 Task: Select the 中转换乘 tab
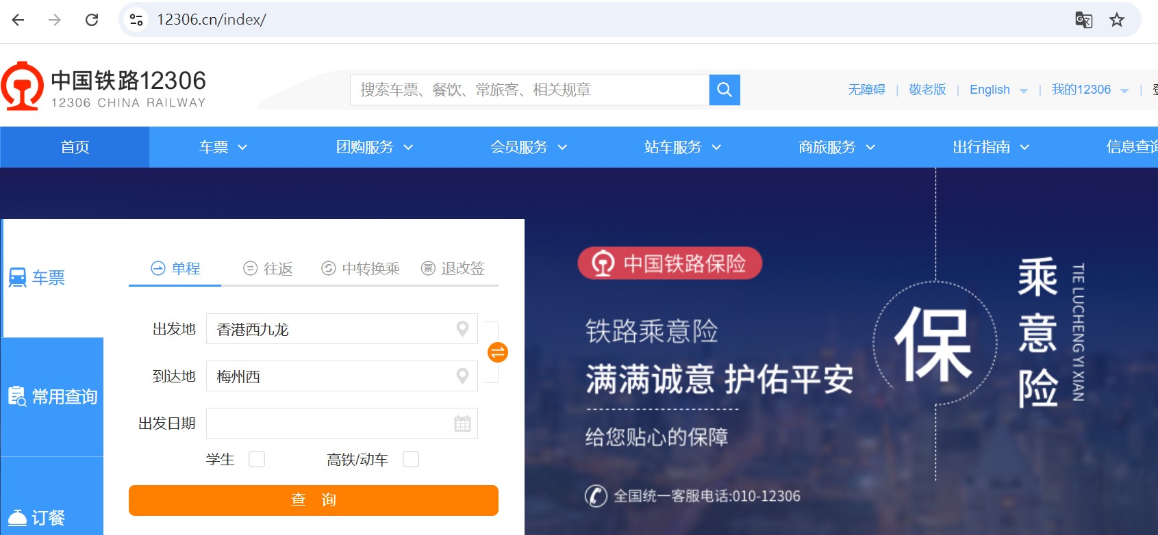click(361, 268)
